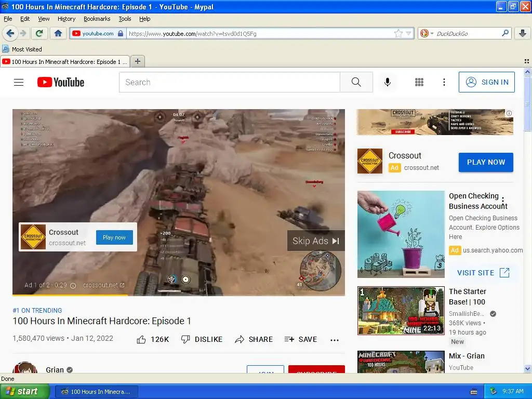Open the #1 ON TRENDING link
This screenshot has width=532, height=399.
tap(37, 311)
